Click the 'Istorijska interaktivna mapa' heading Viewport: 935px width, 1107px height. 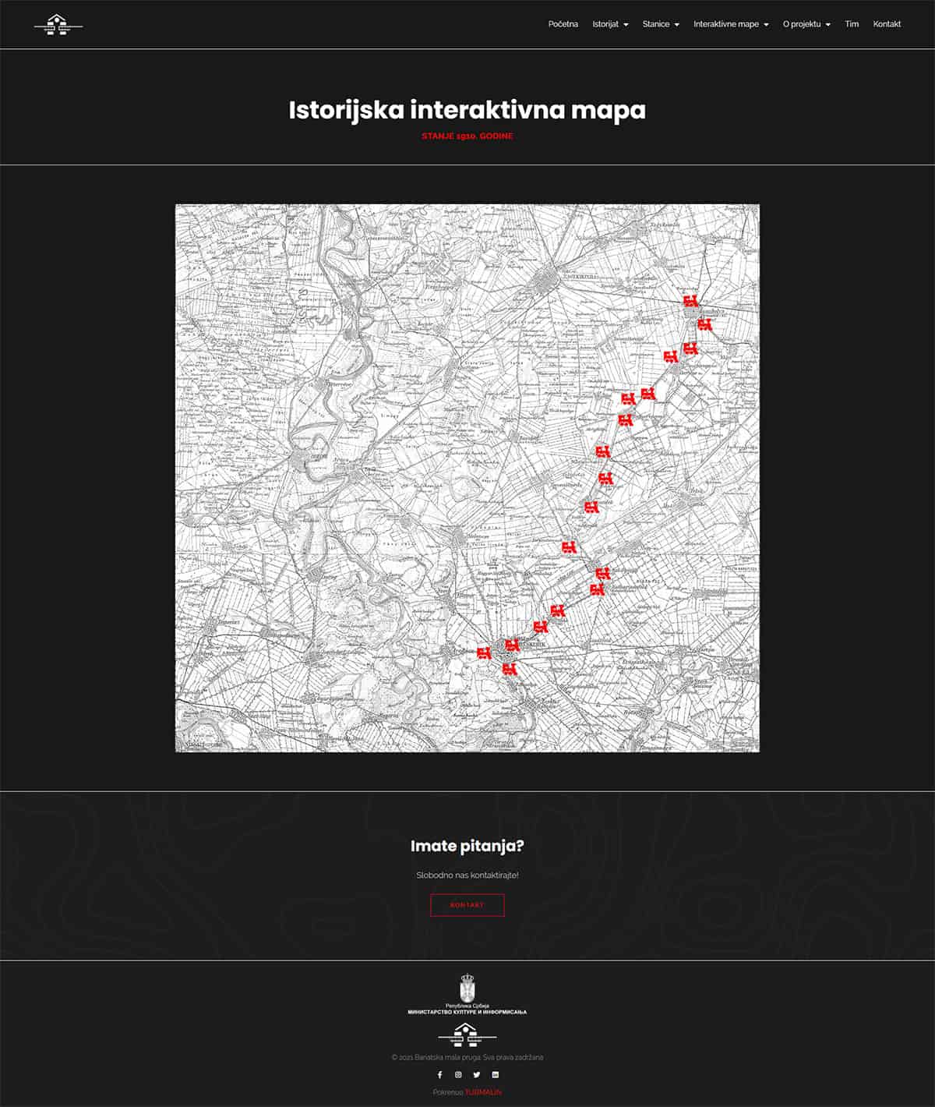(467, 110)
